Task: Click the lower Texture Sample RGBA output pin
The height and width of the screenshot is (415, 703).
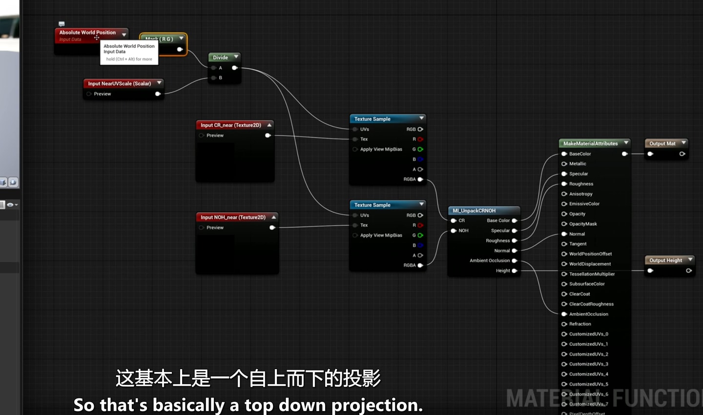Action: [x=420, y=265]
